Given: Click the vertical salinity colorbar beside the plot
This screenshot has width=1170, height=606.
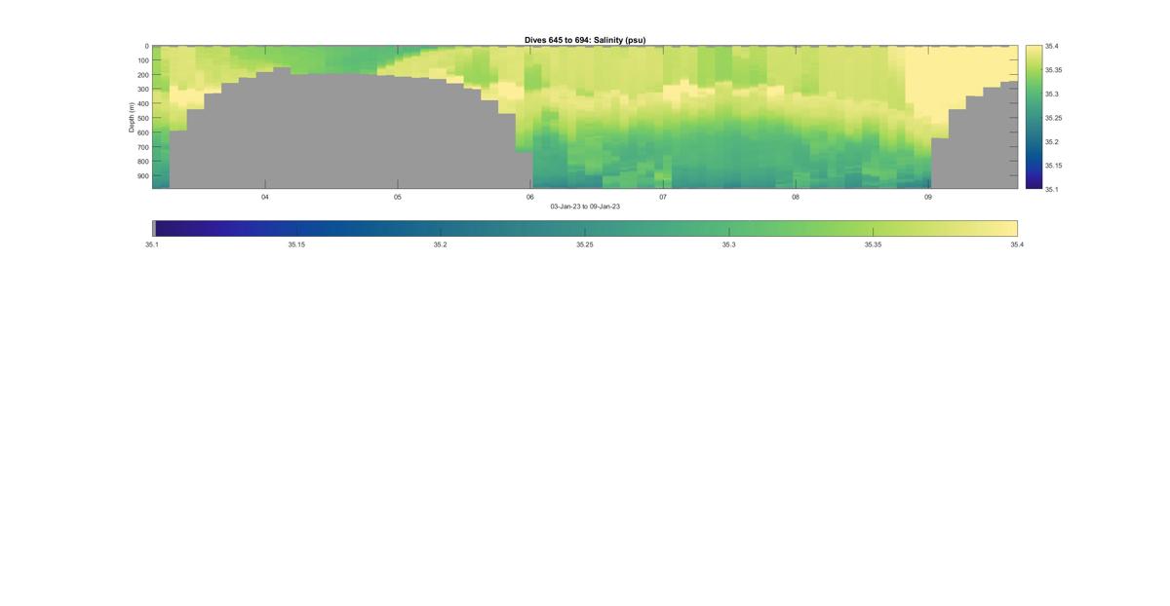Looking at the screenshot, I should pyautogui.click(x=1033, y=117).
